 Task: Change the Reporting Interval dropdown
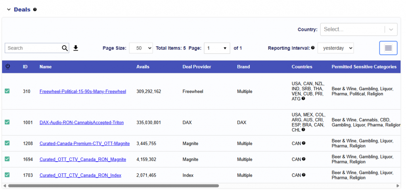335,48
